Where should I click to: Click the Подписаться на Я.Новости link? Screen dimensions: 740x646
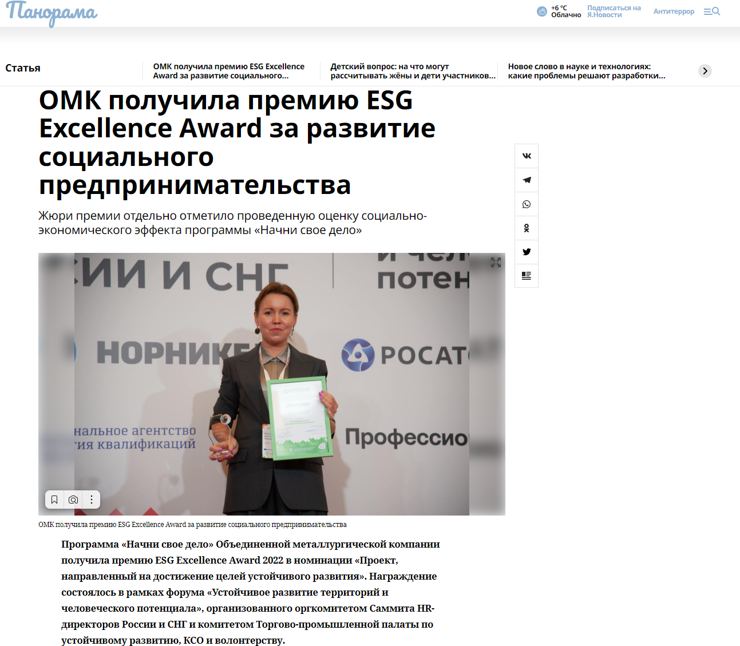tap(614, 11)
